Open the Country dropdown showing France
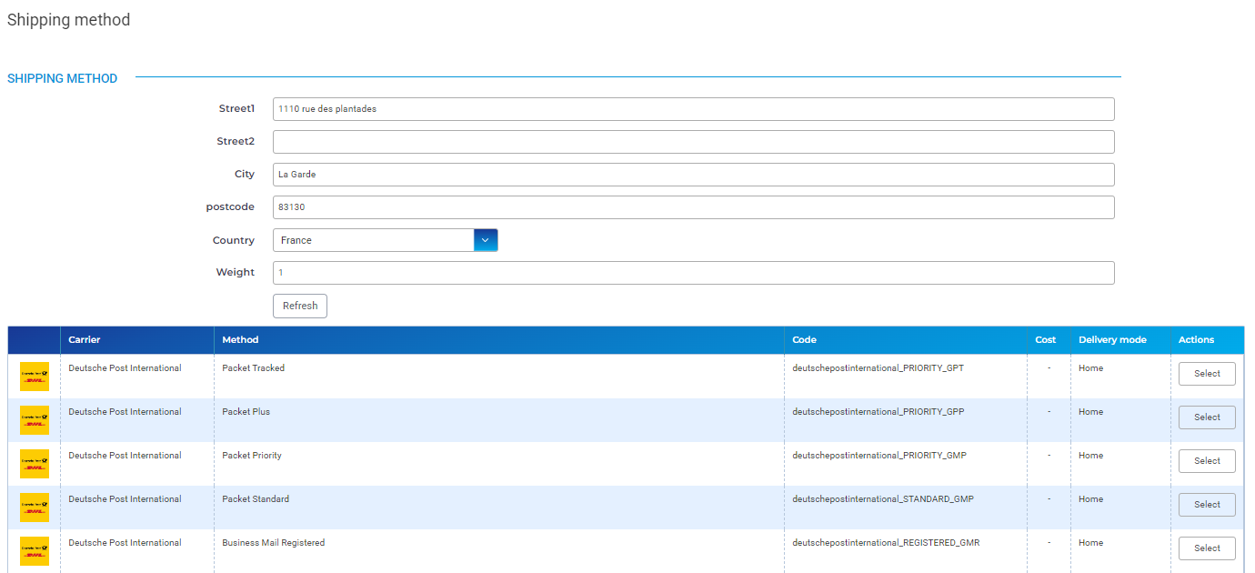 [x=374, y=240]
